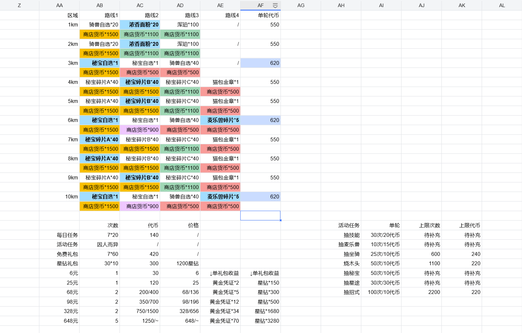Select column AI header
The height and width of the screenshot is (333, 522).
coord(381,5)
